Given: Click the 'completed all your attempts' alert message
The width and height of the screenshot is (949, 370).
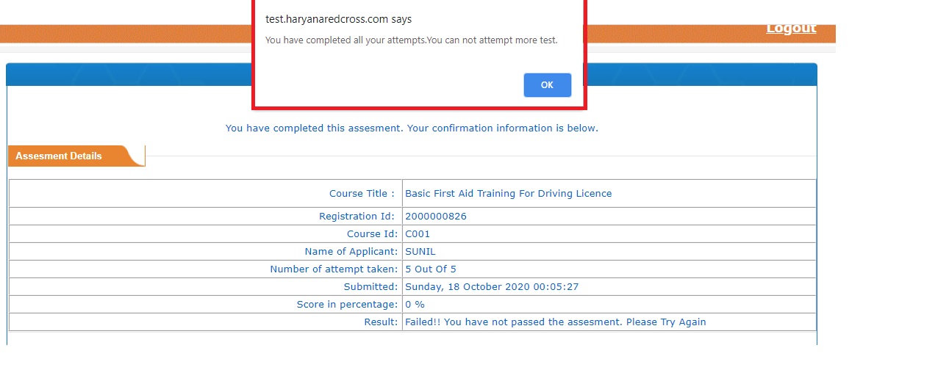Looking at the screenshot, I should pyautogui.click(x=412, y=40).
